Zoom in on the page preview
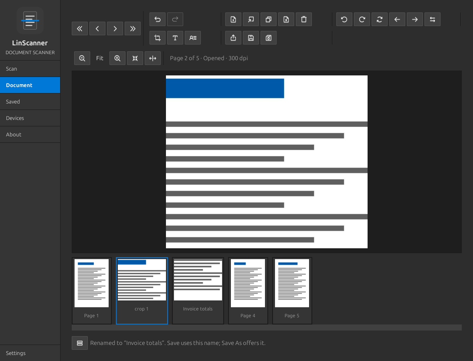The height and width of the screenshot is (361, 473). coord(117,58)
